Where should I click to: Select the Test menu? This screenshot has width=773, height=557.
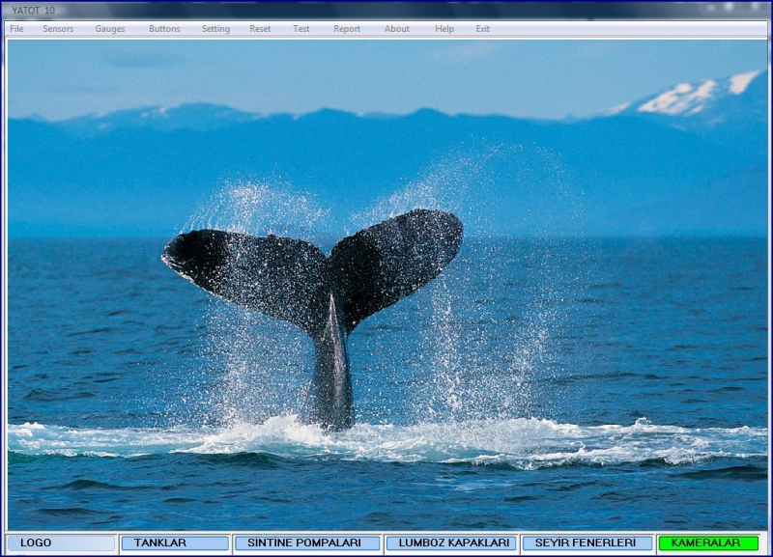(301, 29)
